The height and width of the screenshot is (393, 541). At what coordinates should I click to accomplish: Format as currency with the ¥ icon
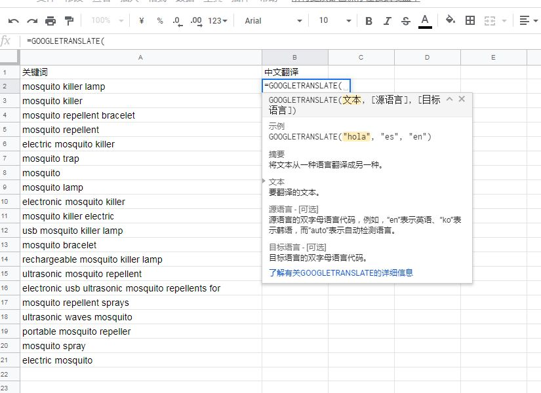pos(142,21)
